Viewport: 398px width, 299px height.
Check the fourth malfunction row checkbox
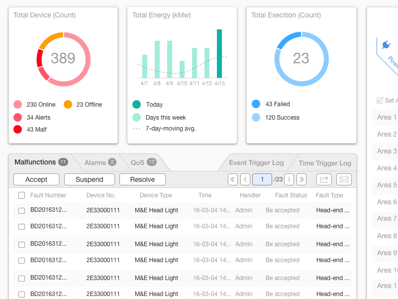(22, 260)
